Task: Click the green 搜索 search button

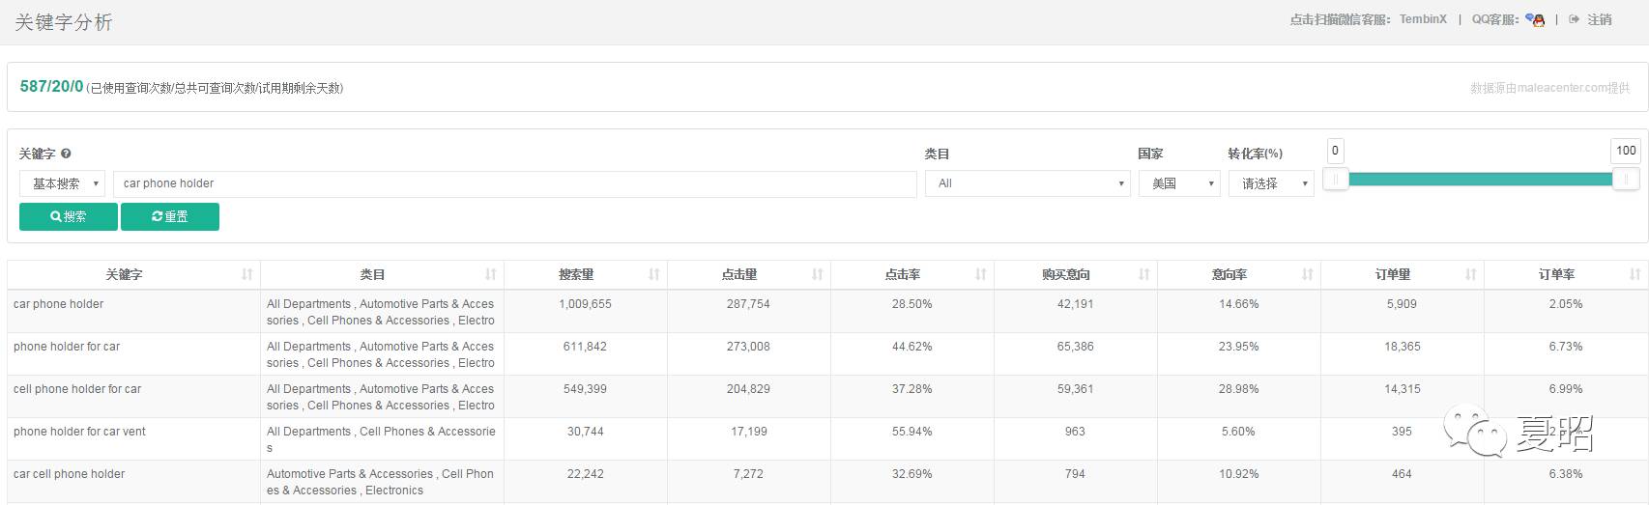Action: 69,216
